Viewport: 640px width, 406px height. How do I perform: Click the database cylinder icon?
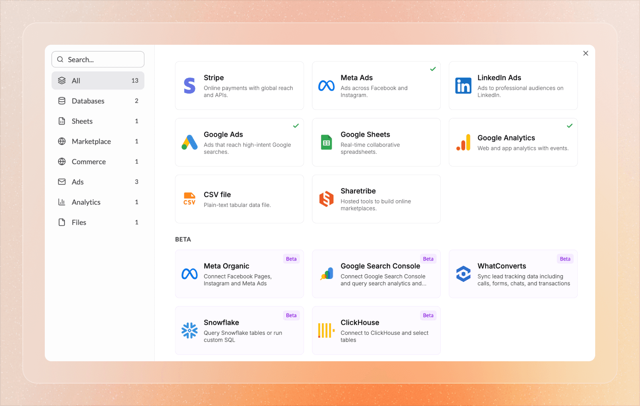point(62,101)
